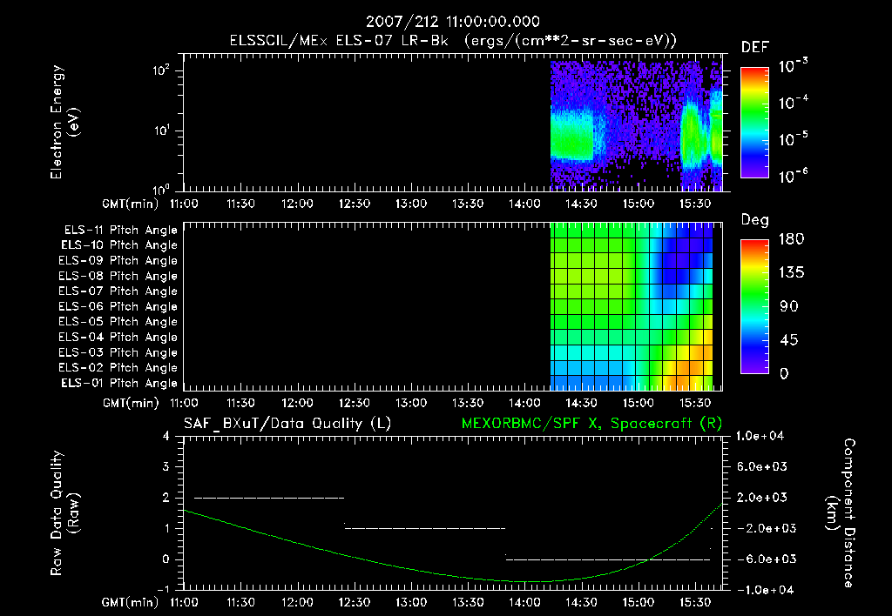Image resolution: width=892 pixels, height=616 pixels.
Task: Click the 'ELS-03 Pitch Angle' row label
Action: tap(118, 353)
